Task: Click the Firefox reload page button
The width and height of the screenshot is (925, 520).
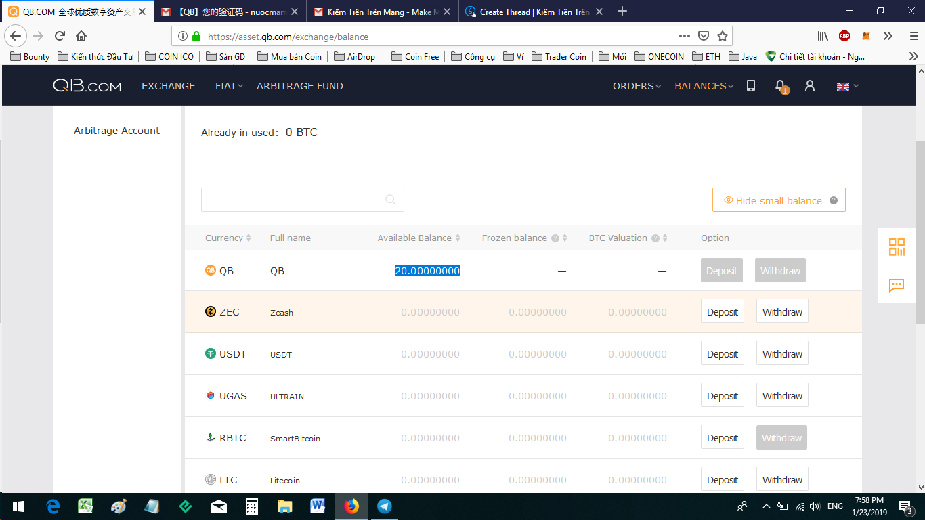Action: point(60,36)
